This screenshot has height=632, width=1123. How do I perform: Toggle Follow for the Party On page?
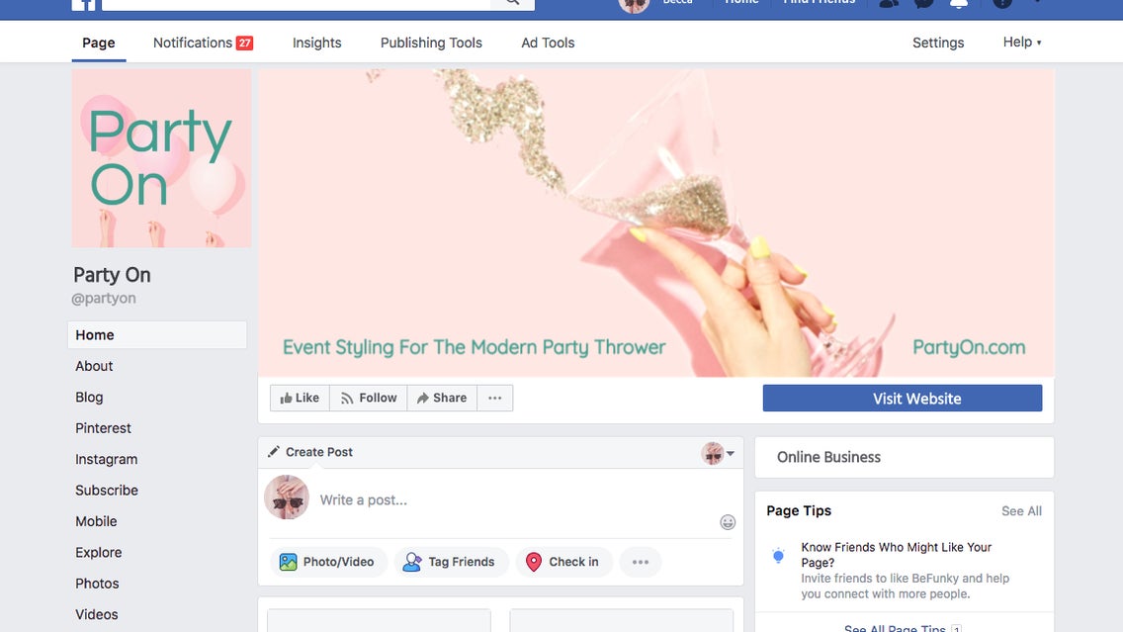tap(369, 398)
